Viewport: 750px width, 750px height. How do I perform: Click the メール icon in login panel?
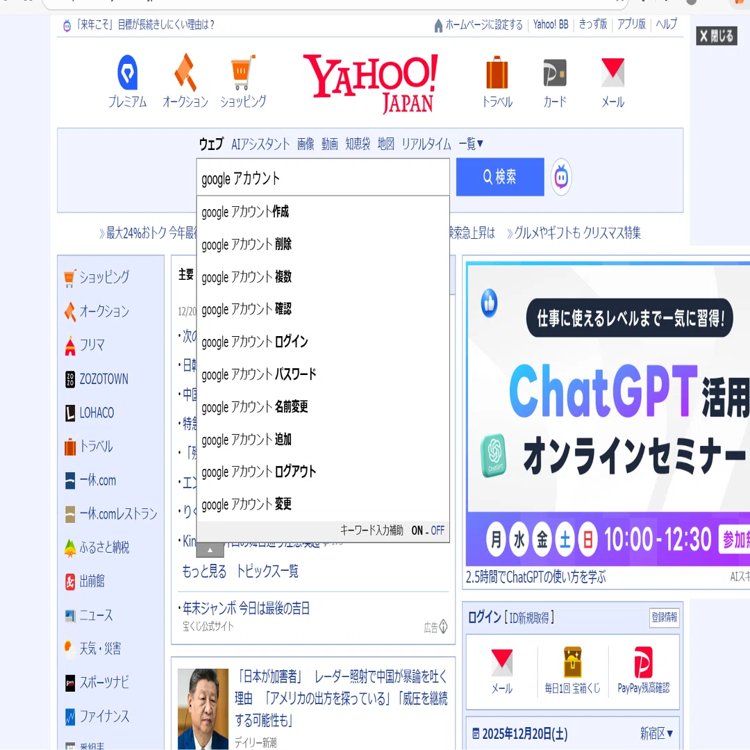click(x=502, y=662)
